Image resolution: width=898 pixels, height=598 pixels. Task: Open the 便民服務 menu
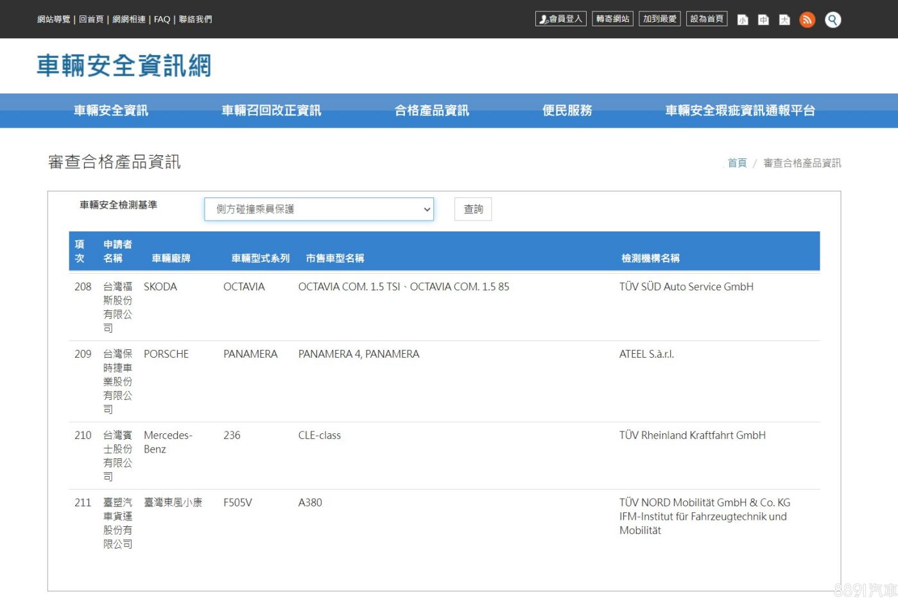click(x=567, y=111)
